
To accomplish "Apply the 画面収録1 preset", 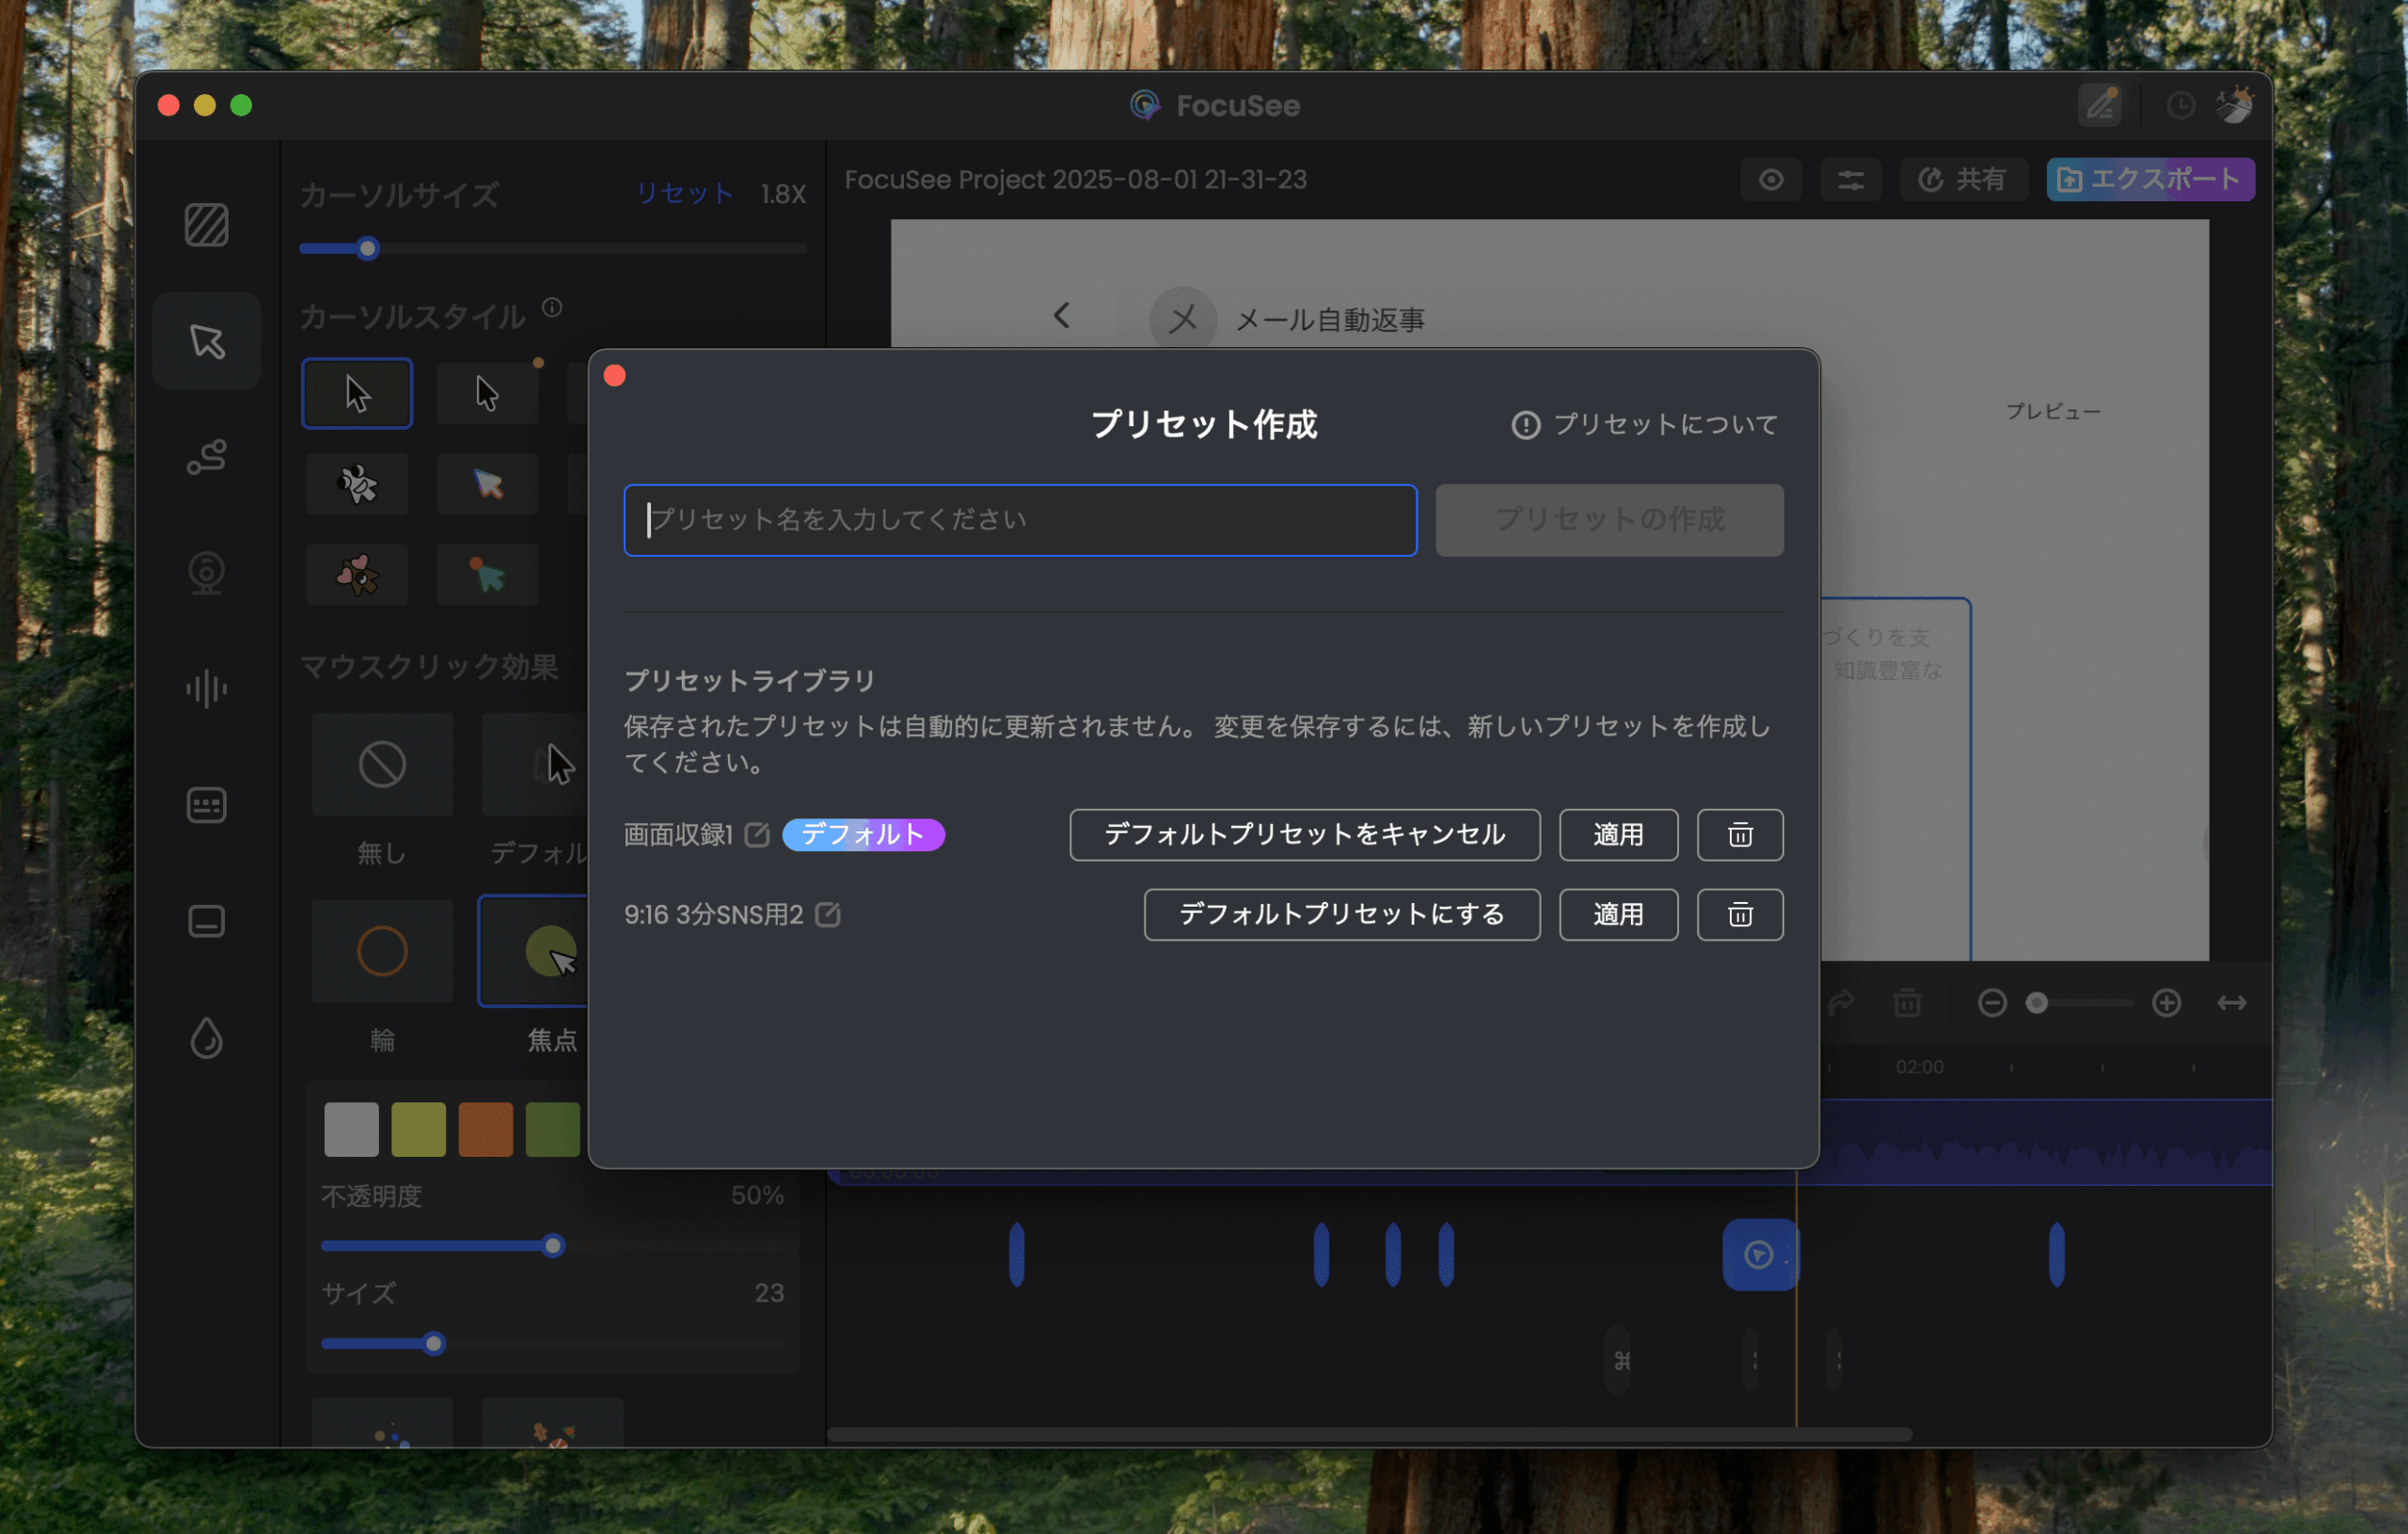I will 1617,834.
